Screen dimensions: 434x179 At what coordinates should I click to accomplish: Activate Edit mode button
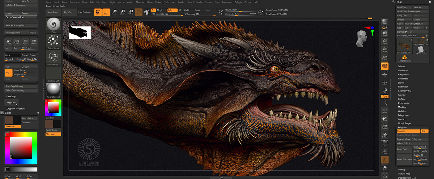click(98, 12)
